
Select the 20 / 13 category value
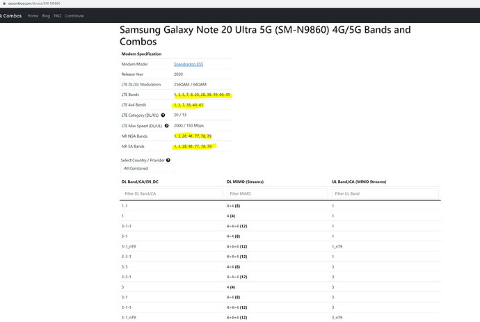click(180, 115)
